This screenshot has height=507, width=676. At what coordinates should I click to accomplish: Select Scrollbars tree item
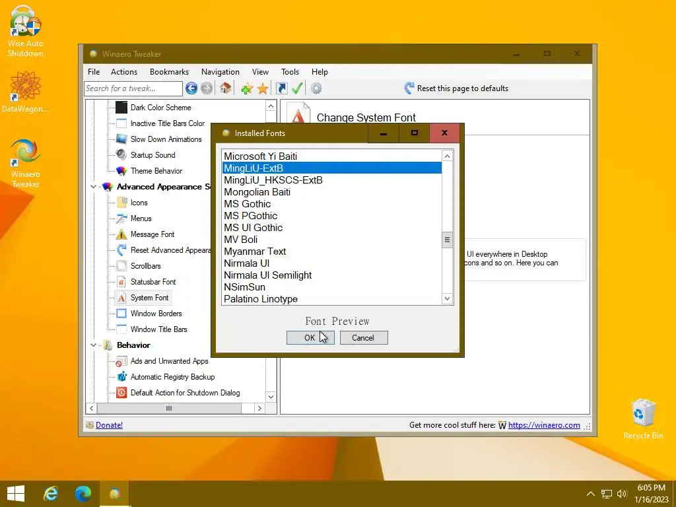coord(146,266)
